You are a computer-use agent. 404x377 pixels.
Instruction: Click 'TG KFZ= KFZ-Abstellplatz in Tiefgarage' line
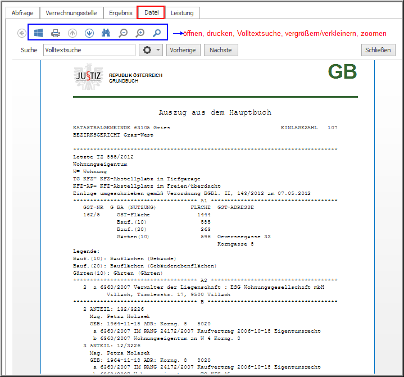[137, 179]
